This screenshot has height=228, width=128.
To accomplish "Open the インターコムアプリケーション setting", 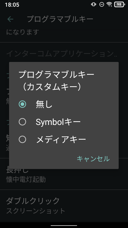I will click(64, 53).
